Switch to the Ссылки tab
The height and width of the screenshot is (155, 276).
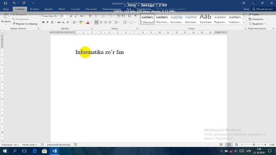click(75, 9)
